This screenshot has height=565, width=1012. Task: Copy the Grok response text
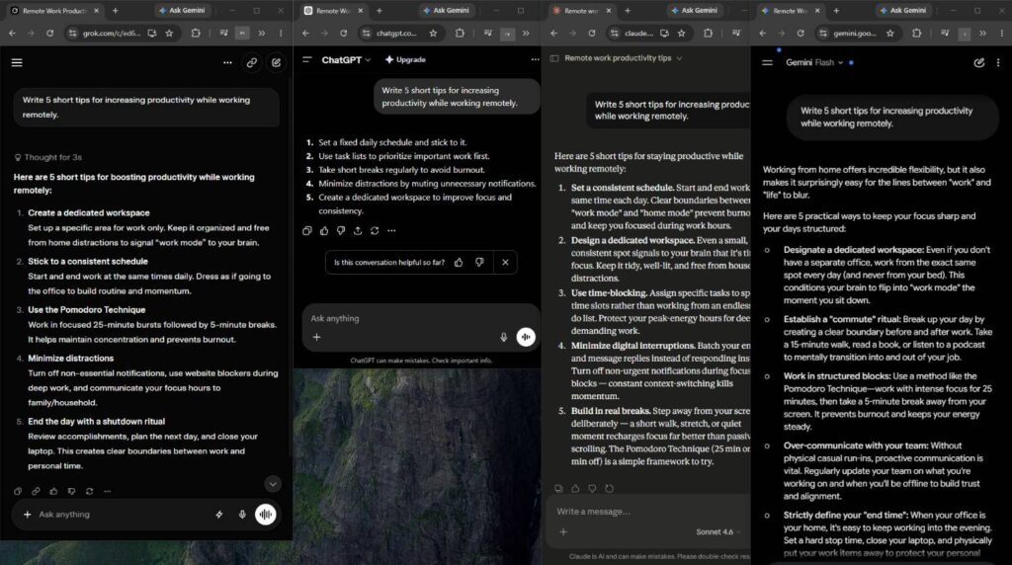(18, 492)
